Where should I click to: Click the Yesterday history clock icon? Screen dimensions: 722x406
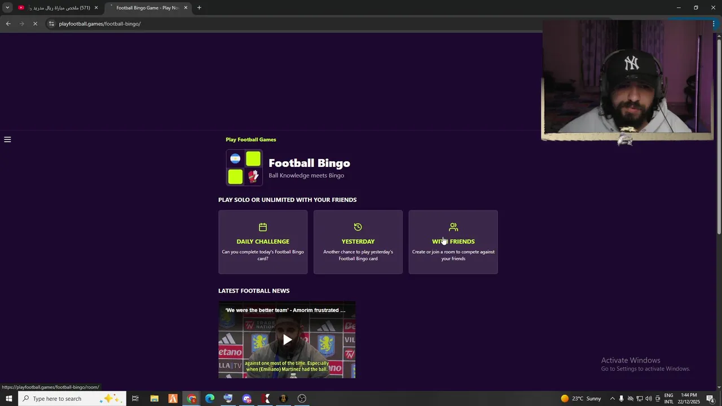[x=358, y=227]
